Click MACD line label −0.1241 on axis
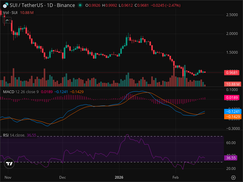Image resolution: width=243 pixels, height=182 pixels. pos(233,111)
